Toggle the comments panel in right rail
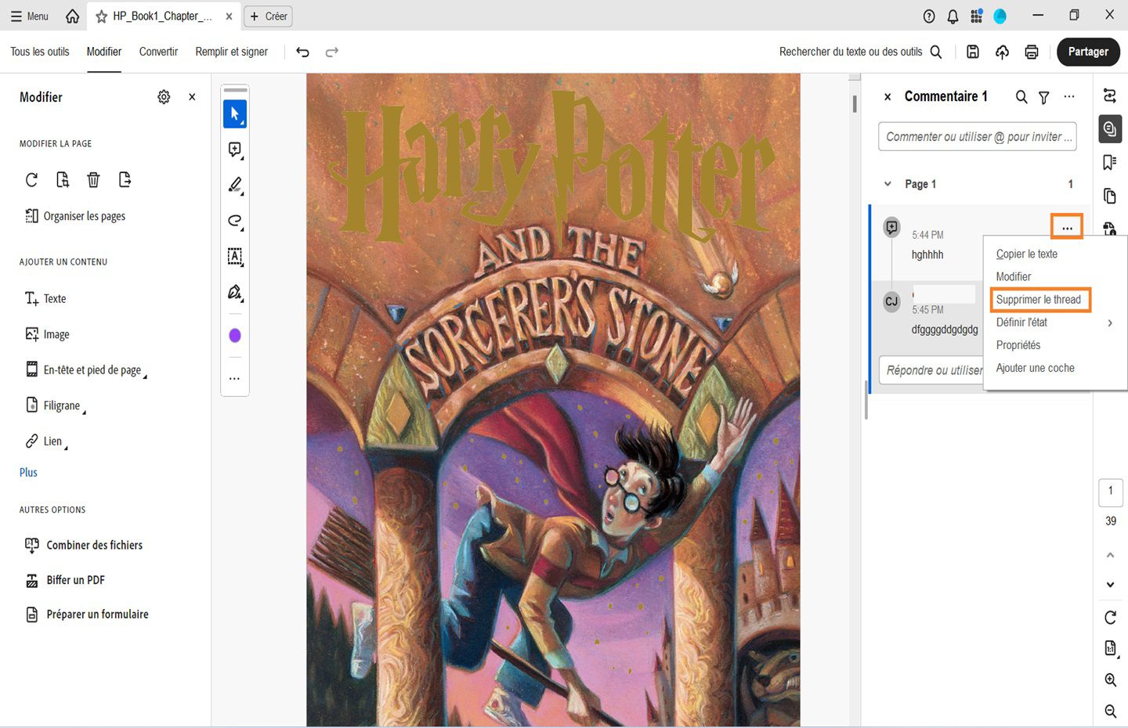1128x728 pixels. [x=1110, y=128]
